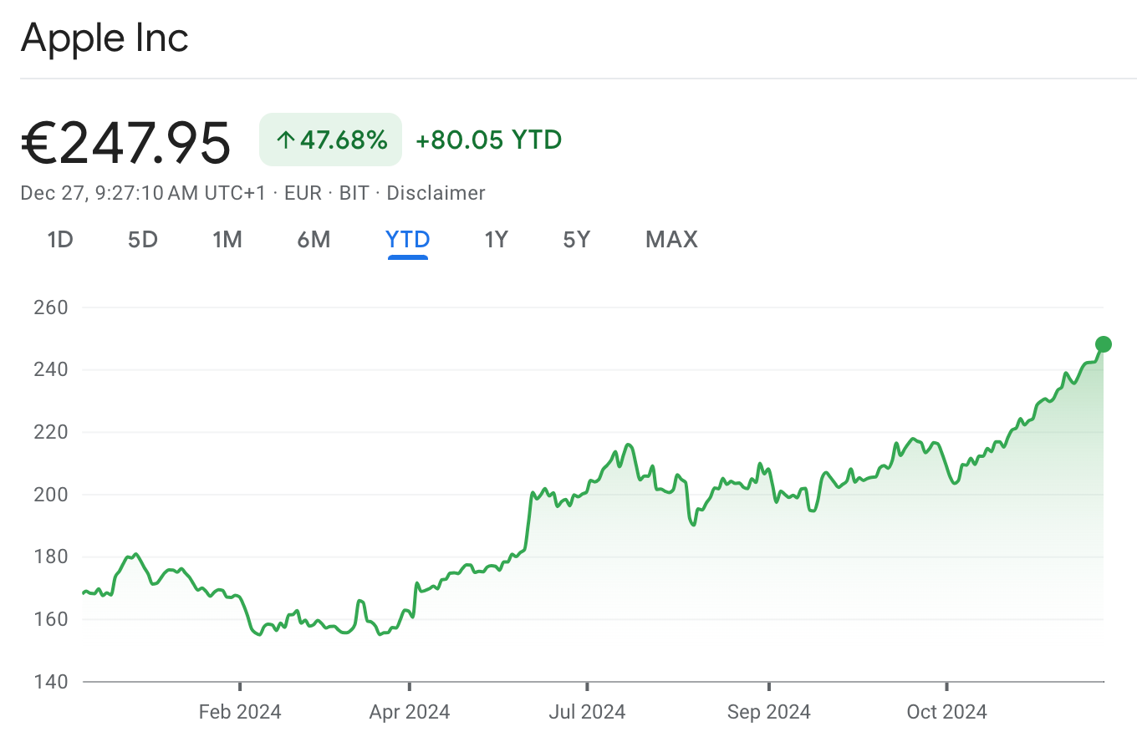Screen dimensions: 1137x742
Task: Click the Apr 2024 axis label
Action: (x=410, y=712)
